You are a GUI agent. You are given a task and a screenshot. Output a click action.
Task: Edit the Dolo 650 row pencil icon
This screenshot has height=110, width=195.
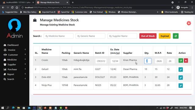pos(181,77)
